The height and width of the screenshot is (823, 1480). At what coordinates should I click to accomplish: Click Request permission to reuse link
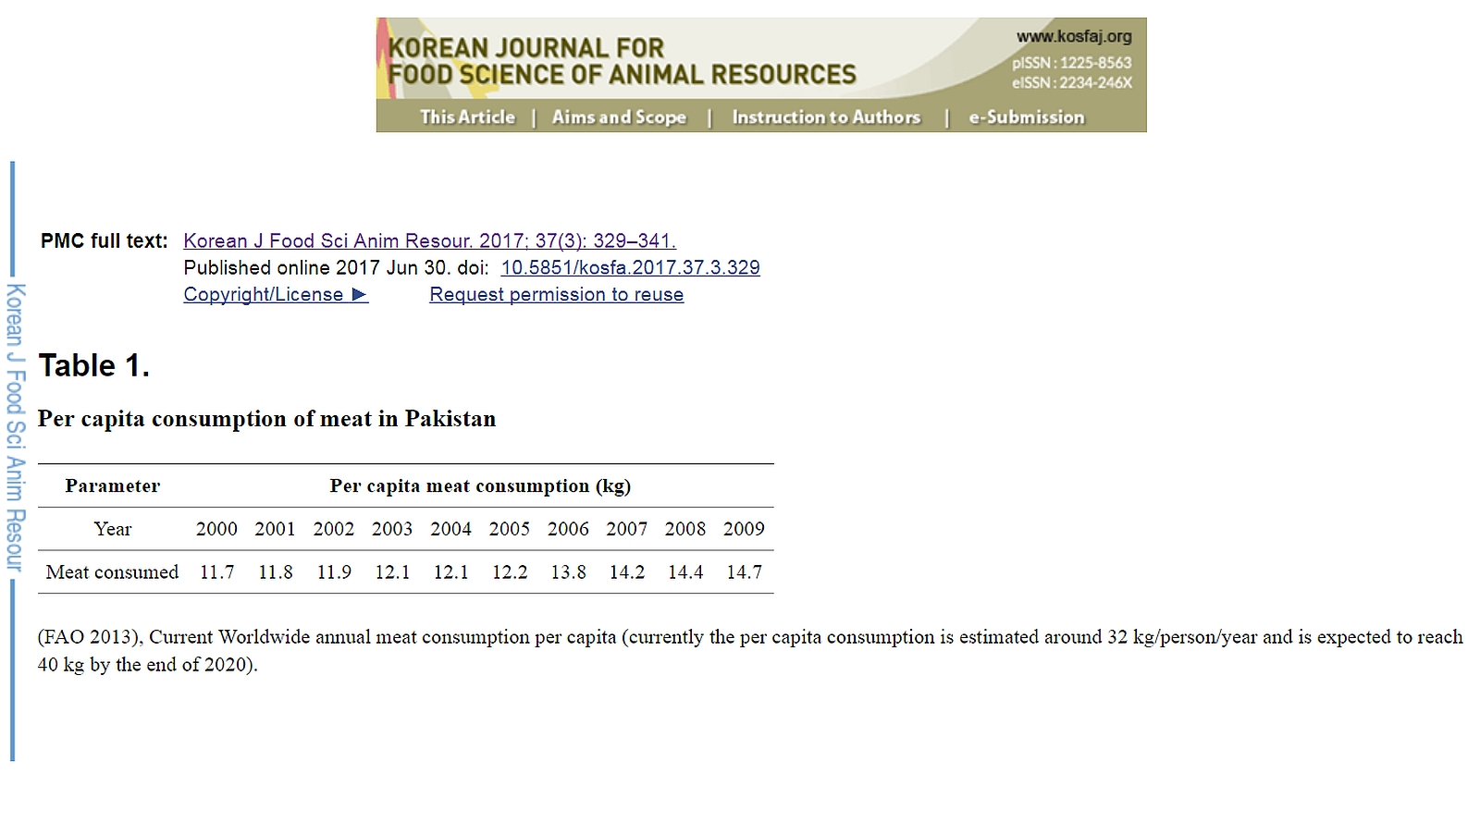point(556,295)
